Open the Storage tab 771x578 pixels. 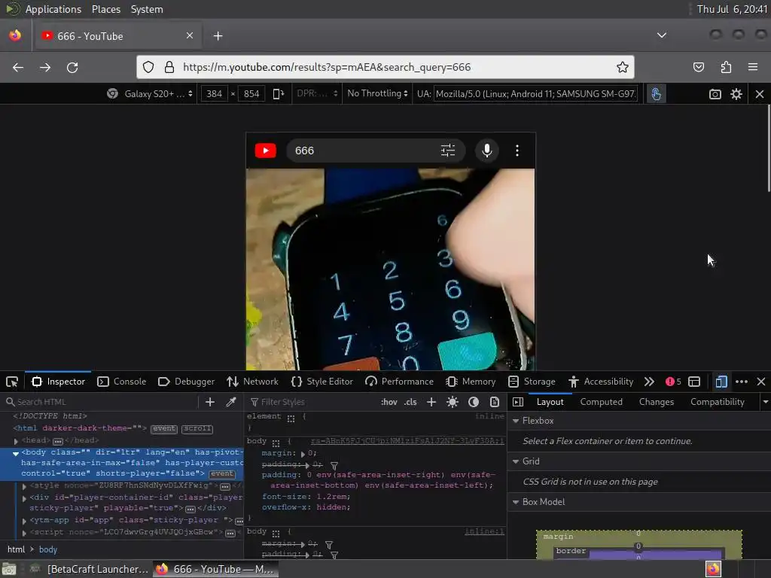(x=532, y=382)
